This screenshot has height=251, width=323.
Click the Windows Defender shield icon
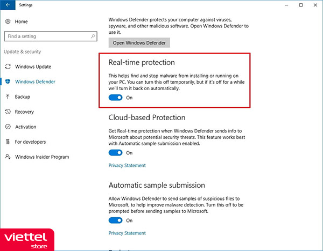pos(8,82)
